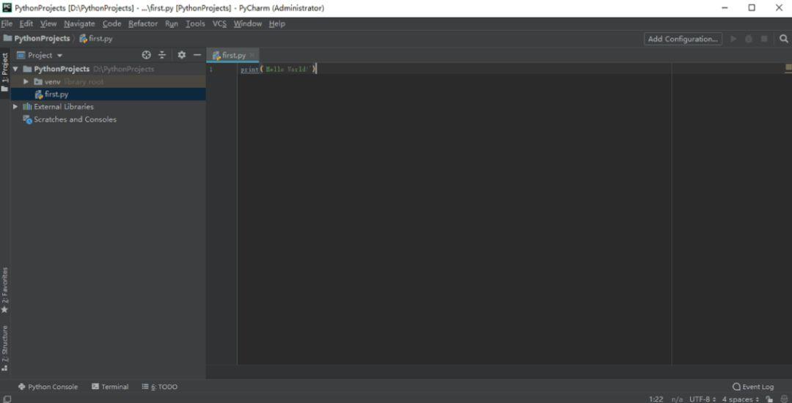Toggle the Z: Structure side tab
Viewport: 792px width, 403px height.
click(5, 348)
